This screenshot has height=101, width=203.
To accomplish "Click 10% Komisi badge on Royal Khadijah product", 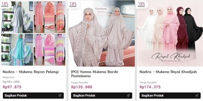I will pos(142,4).
